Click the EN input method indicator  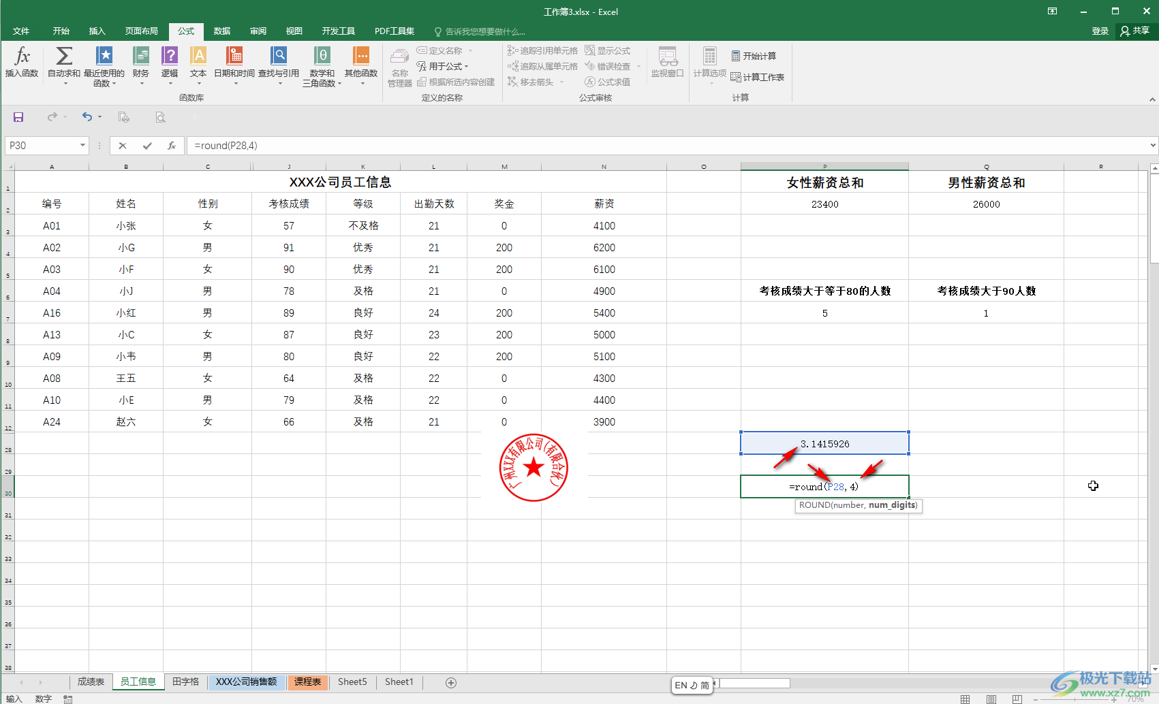pyautogui.click(x=681, y=686)
